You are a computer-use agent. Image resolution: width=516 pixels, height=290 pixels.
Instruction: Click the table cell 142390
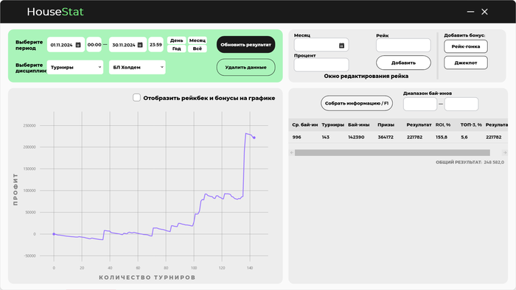356,138
